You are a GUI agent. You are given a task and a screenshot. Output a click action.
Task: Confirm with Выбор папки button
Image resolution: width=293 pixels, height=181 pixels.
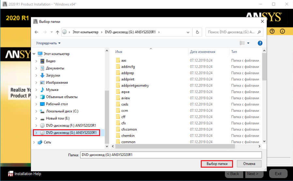(217, 164)
